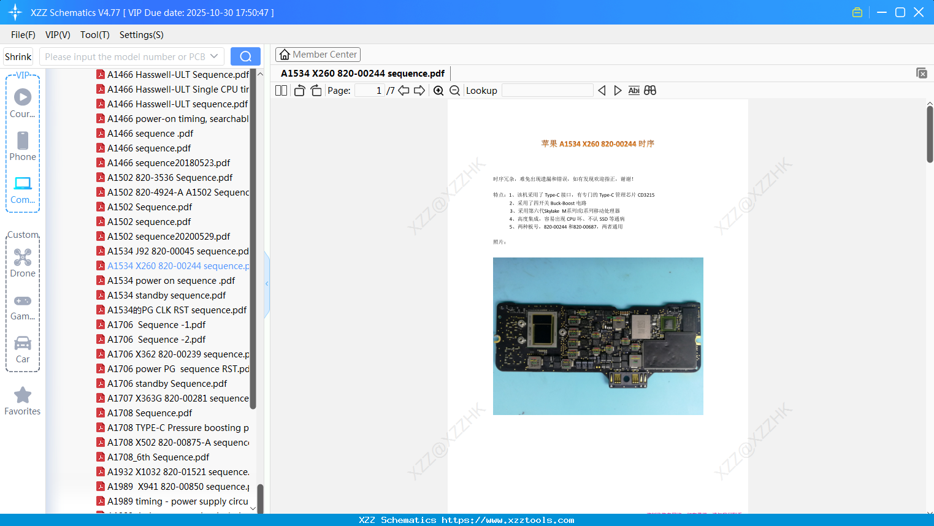Open the Car sidebar category
The width and height of the screenshot is (934, 526).
pyautogui.click(x=23, y=349)
